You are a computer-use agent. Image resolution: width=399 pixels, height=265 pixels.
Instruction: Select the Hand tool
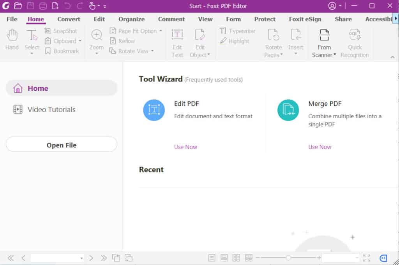coord(12,39)
